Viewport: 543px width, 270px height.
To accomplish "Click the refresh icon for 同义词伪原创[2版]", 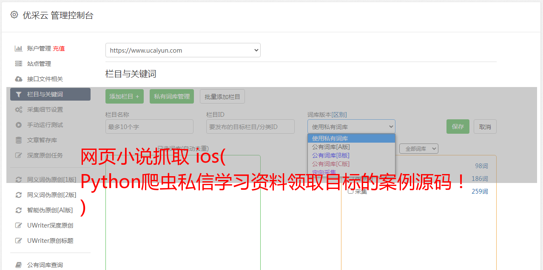I will point(18,195).
